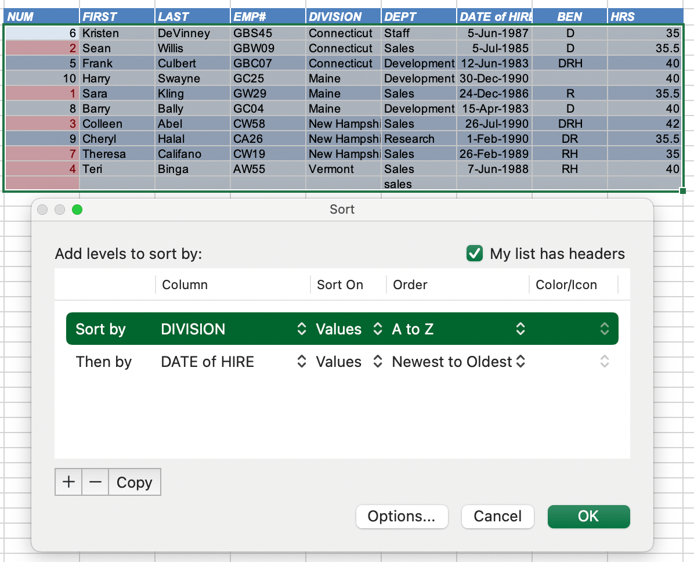Select the Vermont division cell
694x562 pixels.
click(344, 169)
